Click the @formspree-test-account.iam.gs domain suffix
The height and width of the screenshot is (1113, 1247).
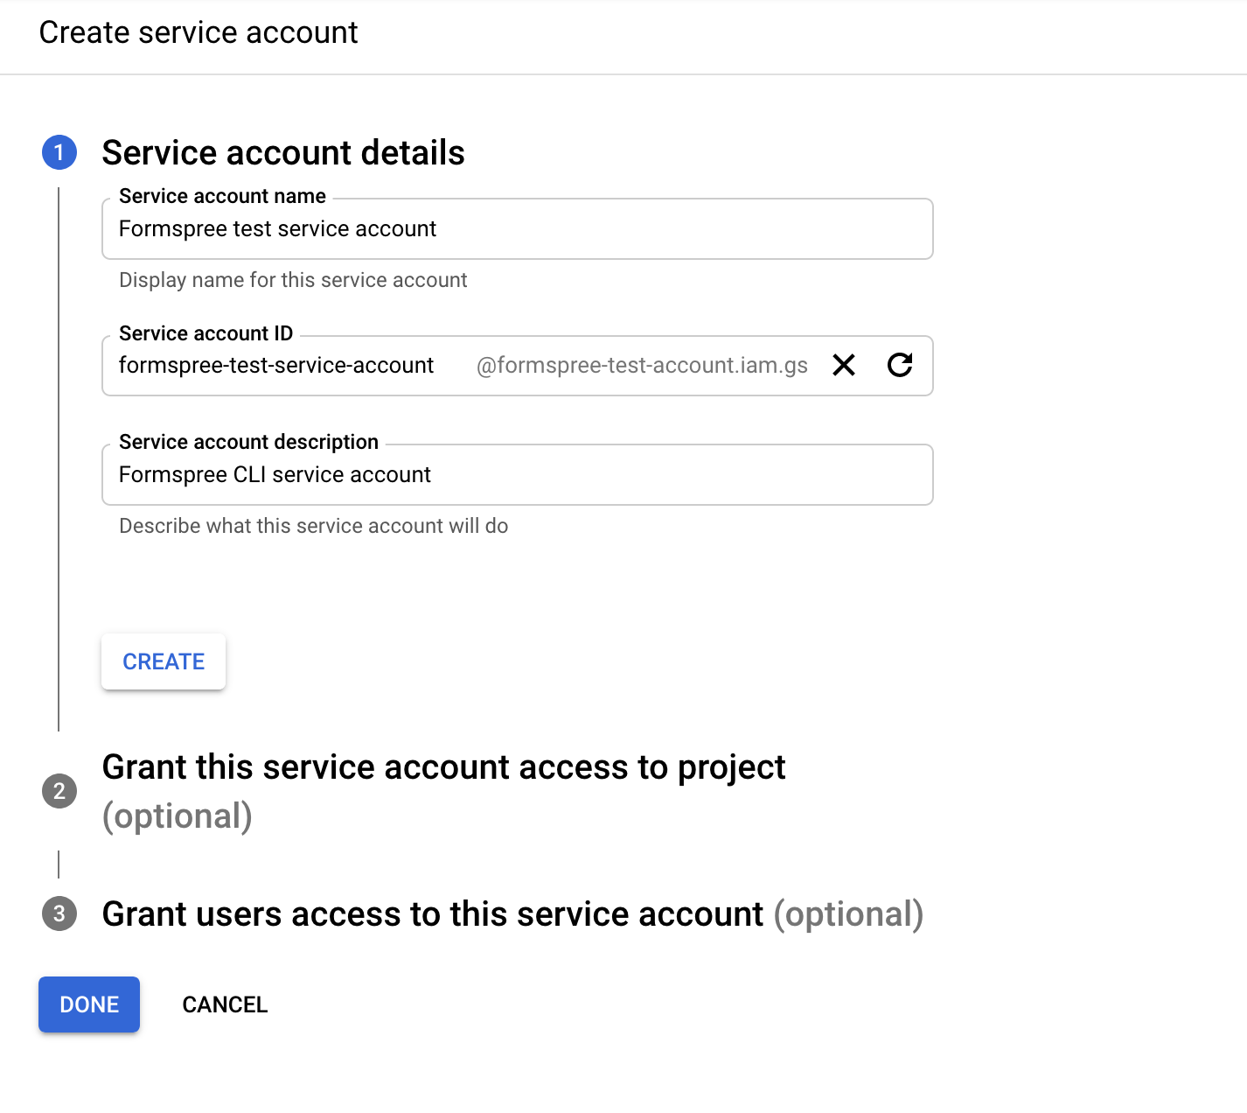click(x=642, y=366)
